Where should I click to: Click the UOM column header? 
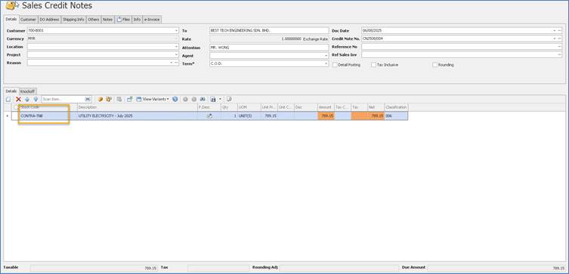pyautogui.click(x=249, y=107)
